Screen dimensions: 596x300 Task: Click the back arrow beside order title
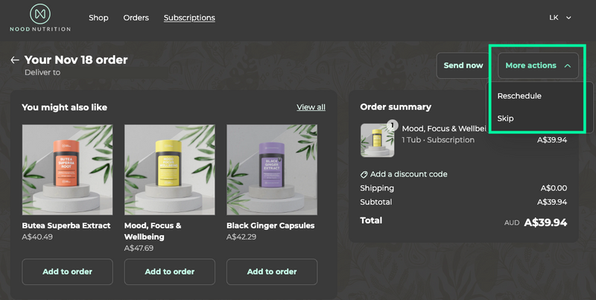[15, 60]
